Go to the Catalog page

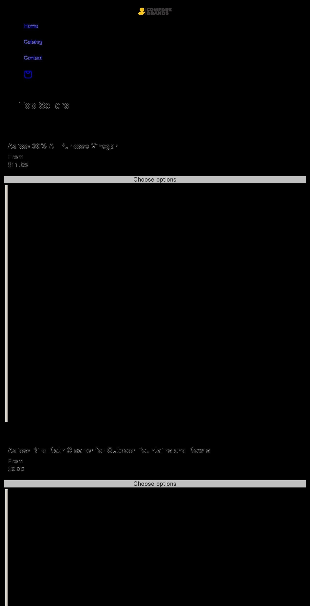click(x=33, y=42)
